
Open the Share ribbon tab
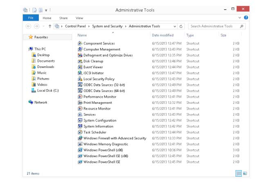coord(63,18)
